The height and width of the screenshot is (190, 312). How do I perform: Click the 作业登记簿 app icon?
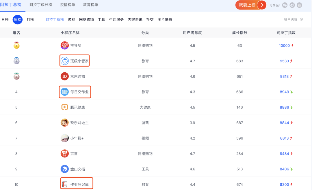tap(65, 185)
